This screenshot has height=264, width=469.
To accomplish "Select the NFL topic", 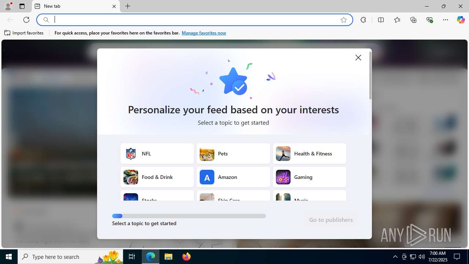I will (x=157, y=154).
